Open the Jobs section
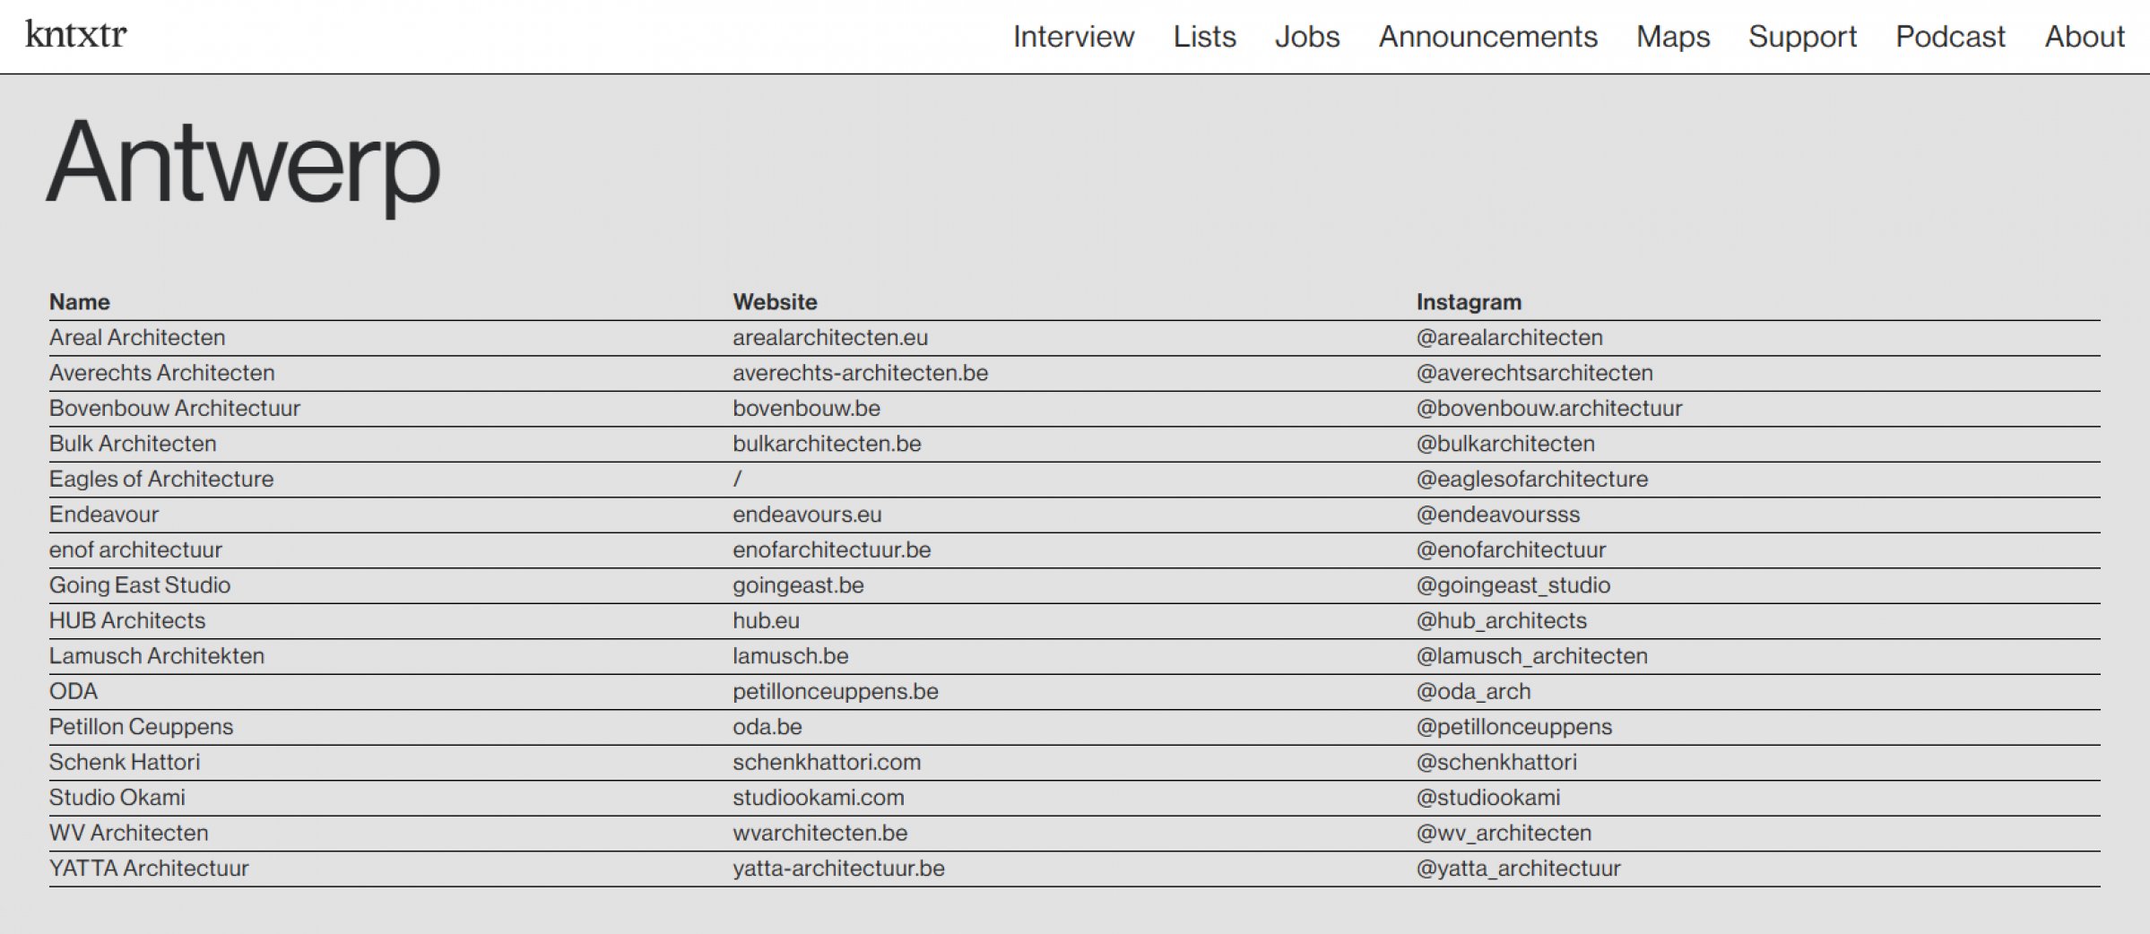Screen dimensions: 2150x934 [1306, 37]
